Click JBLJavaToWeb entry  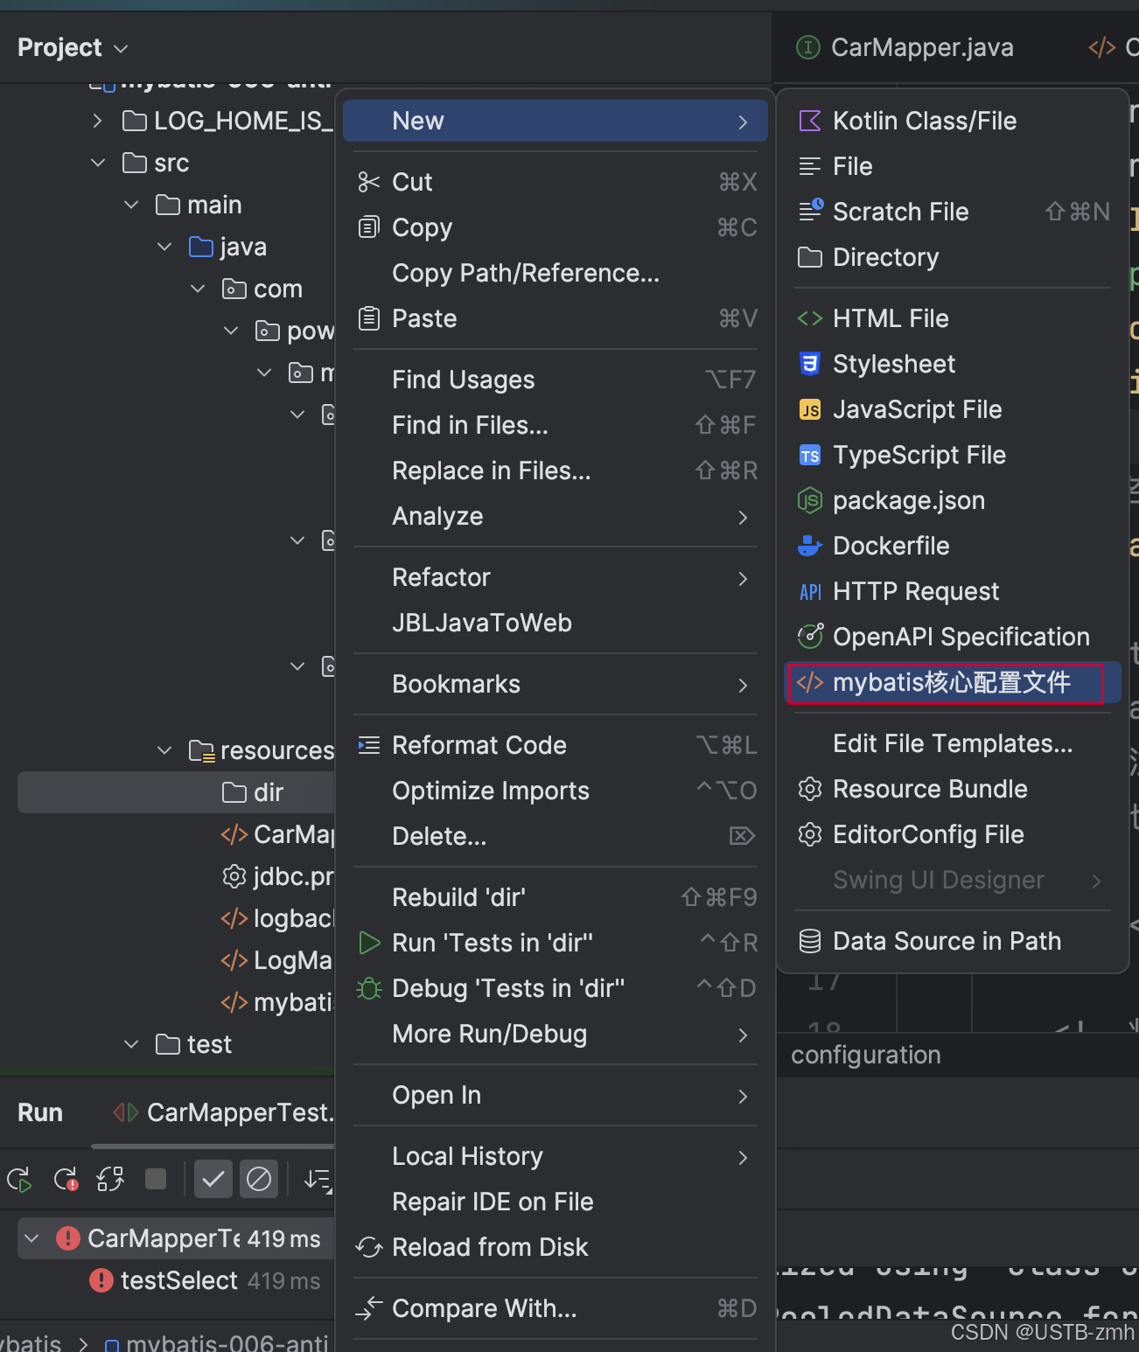coord(556,623)
